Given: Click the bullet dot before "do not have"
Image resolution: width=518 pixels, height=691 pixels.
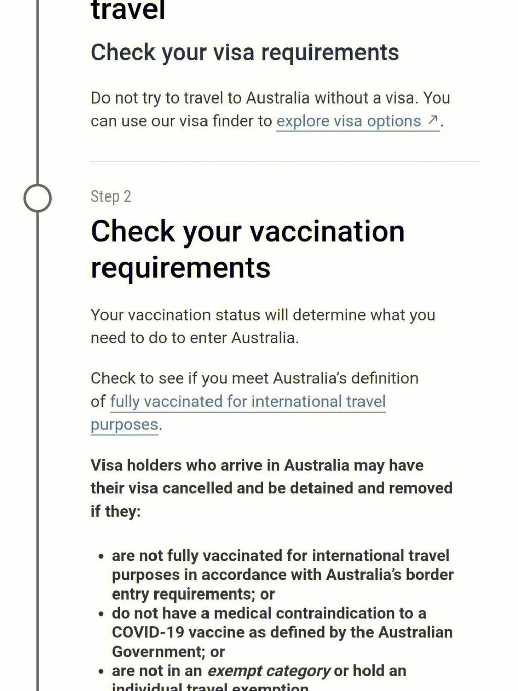Looking at the screenshot, I should 101,614.
